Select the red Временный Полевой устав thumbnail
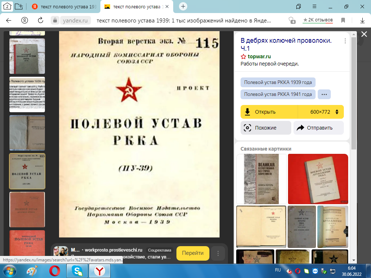371x278 pixels. coord(27,244)
